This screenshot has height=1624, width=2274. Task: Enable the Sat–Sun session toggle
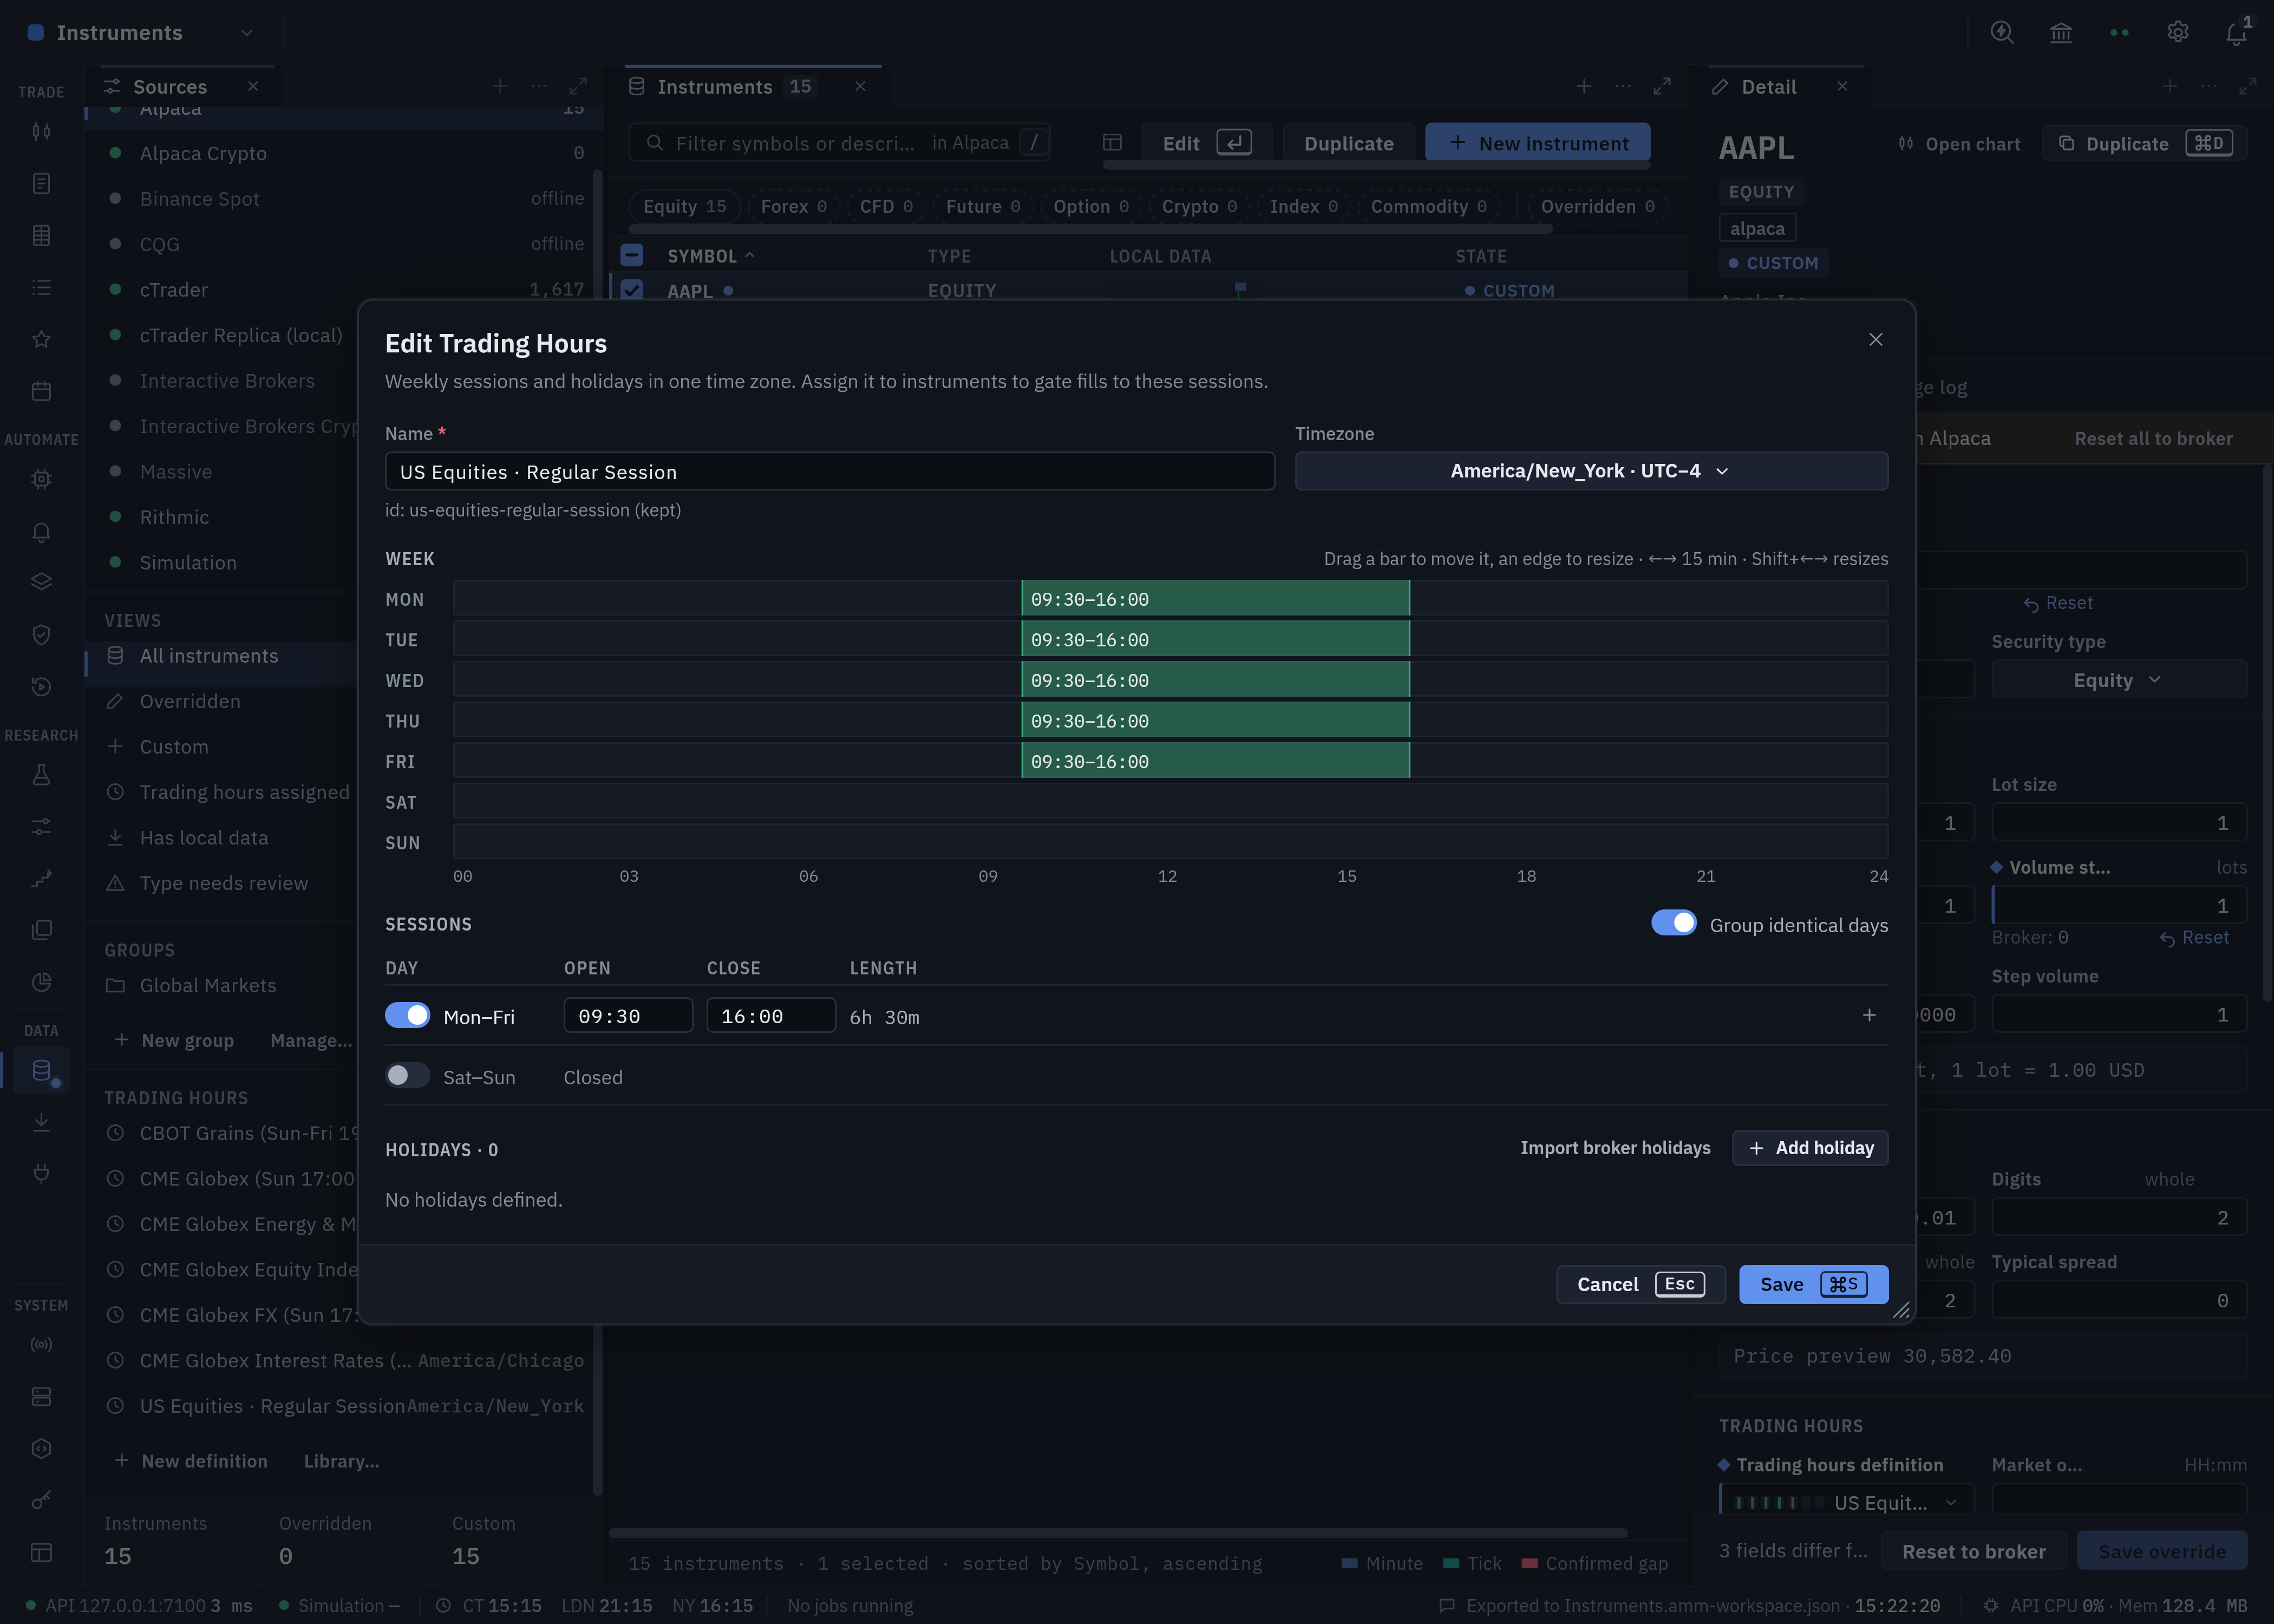[407, 1075]
